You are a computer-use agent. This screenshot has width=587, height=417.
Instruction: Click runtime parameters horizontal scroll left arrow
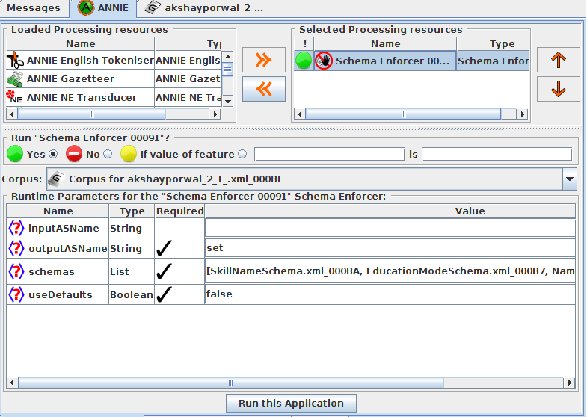[x=12, y=383]
